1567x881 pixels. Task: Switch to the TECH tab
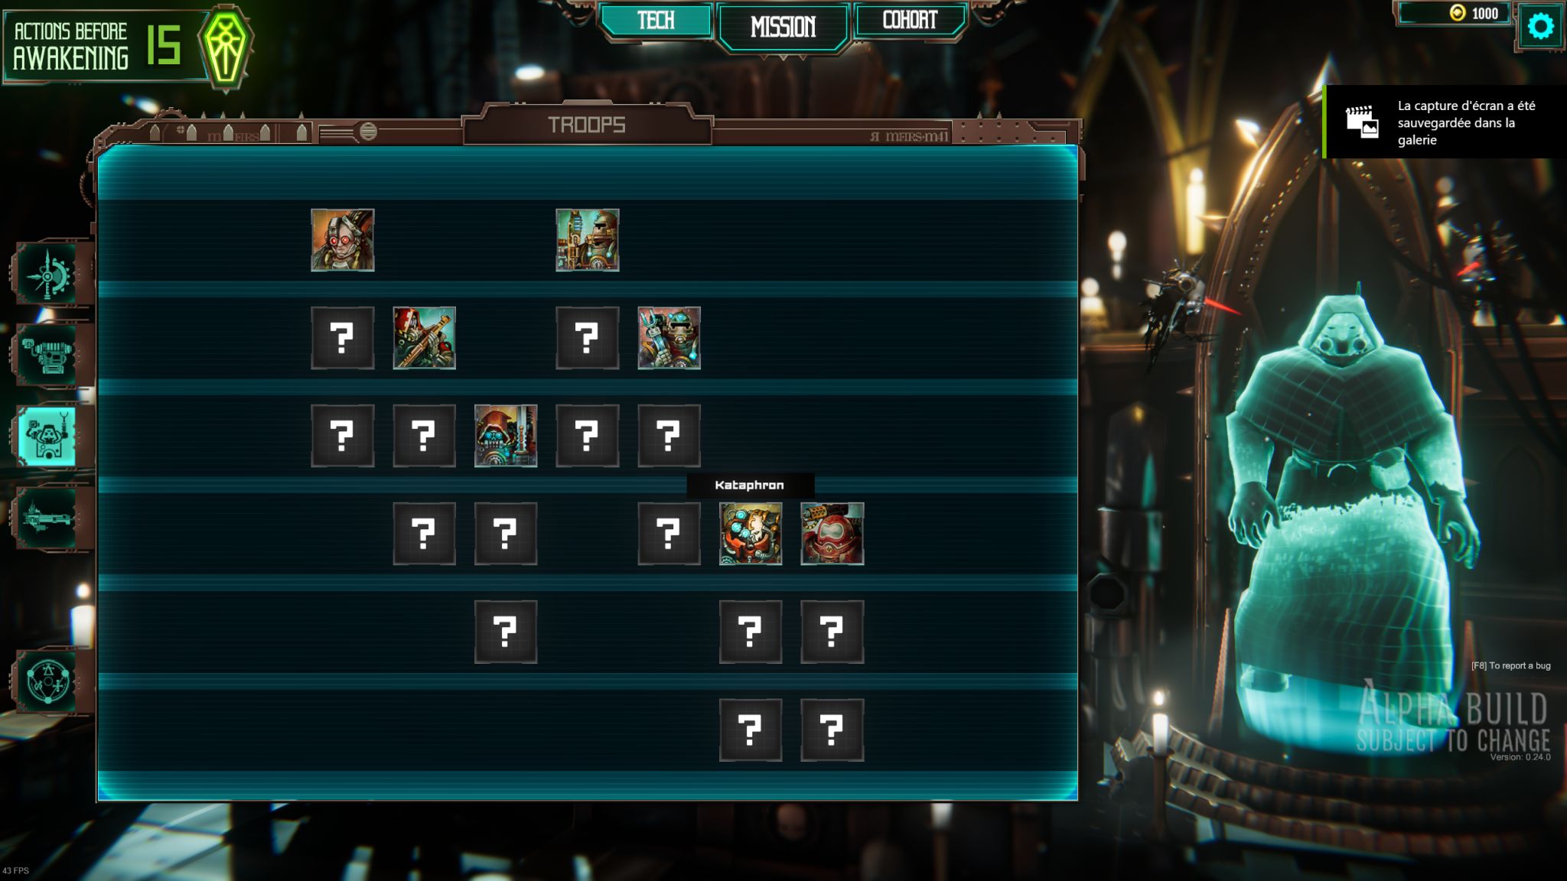tap(656, 21)
